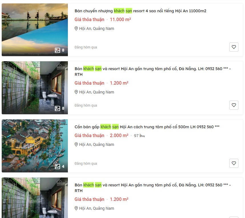Screen dimensions: 245x218
Task: Open 'Bán chuyển nhượng khách sạn resort 4 sao' title
Action: [x=140, y=11]
